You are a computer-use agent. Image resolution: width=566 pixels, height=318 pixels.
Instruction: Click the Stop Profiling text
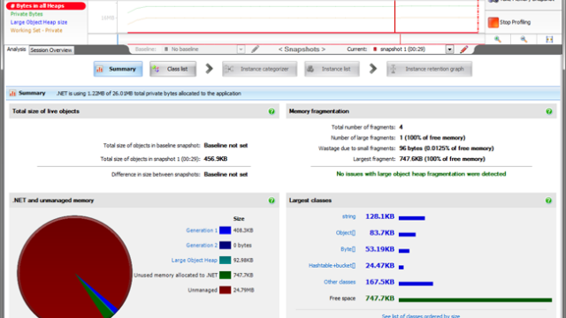(x=515, y=22)
